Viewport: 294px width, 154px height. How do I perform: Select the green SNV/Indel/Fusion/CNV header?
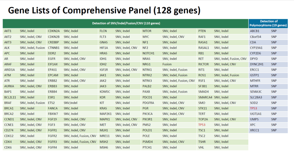point(126,23)
